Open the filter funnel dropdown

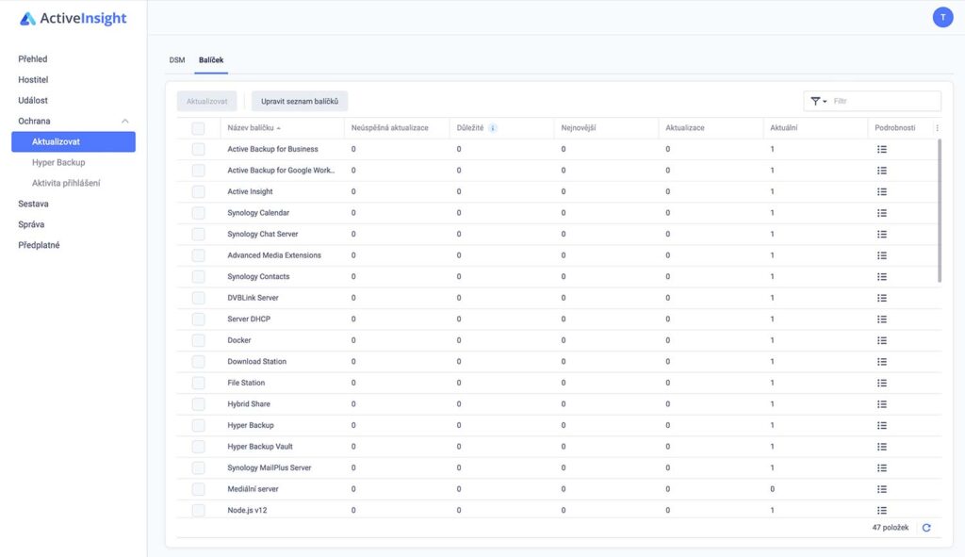pos(818,101)
